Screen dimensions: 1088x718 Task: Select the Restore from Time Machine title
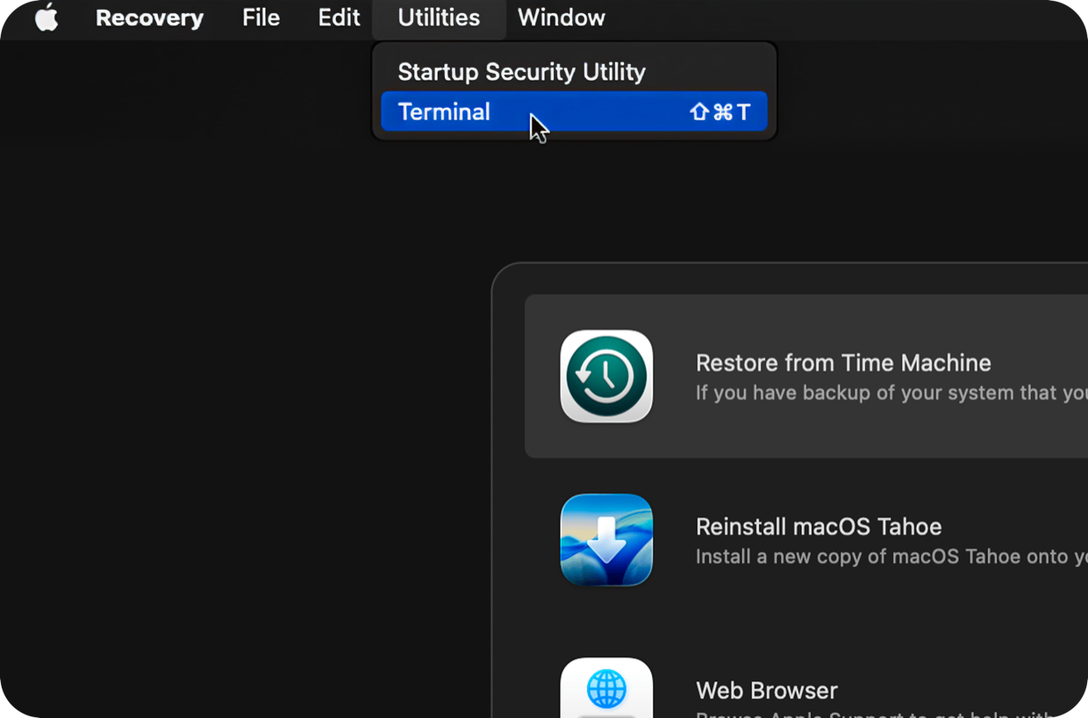point(843,363)
